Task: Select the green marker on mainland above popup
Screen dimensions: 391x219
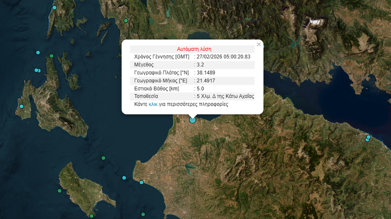Action: tap(126, 21)
